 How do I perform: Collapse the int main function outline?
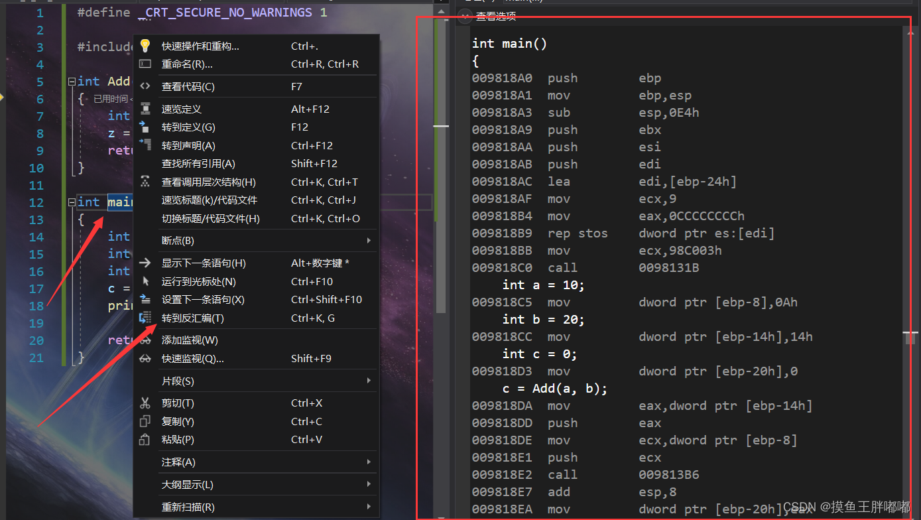tap(72, 202)
